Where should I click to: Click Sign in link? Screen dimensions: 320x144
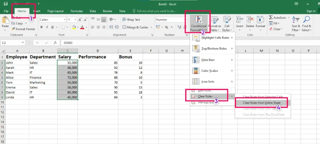tap(311, 11)
